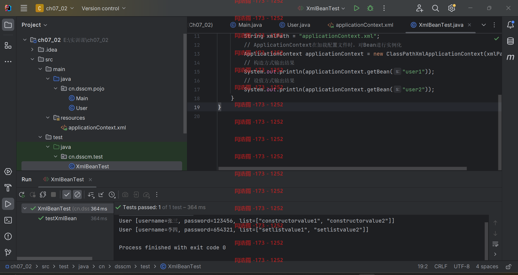The height and width of the screenshot is (275, 518).
Task: Switch to the Main.java tab
Action: 246,25
